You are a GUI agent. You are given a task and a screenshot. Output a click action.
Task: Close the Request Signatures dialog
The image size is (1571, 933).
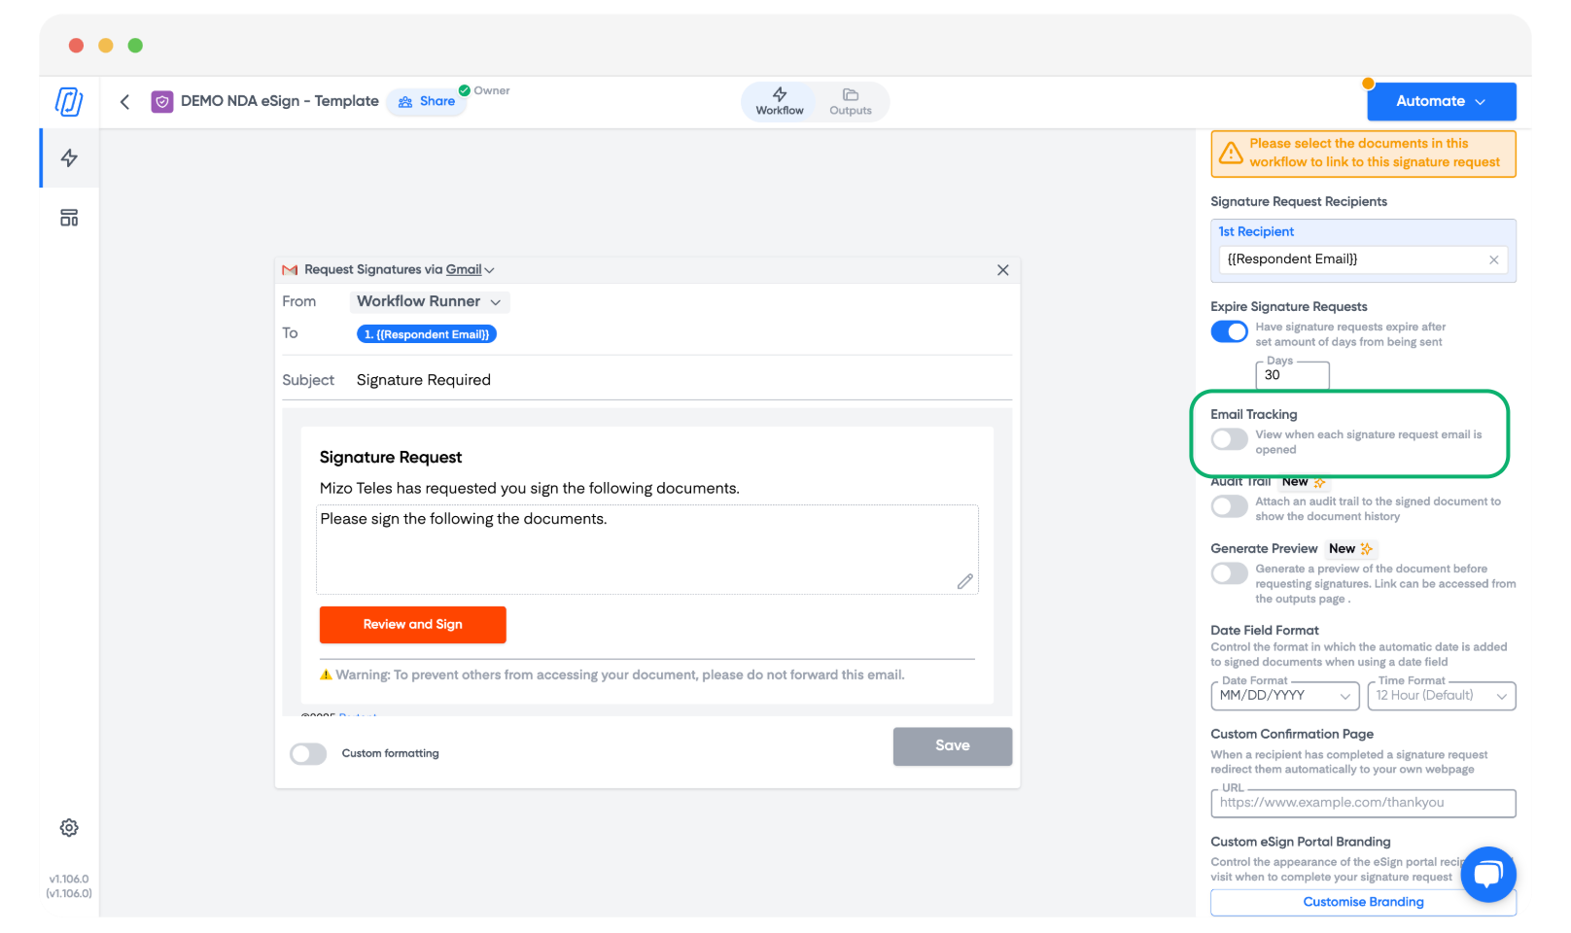[x=1002, y=270]
